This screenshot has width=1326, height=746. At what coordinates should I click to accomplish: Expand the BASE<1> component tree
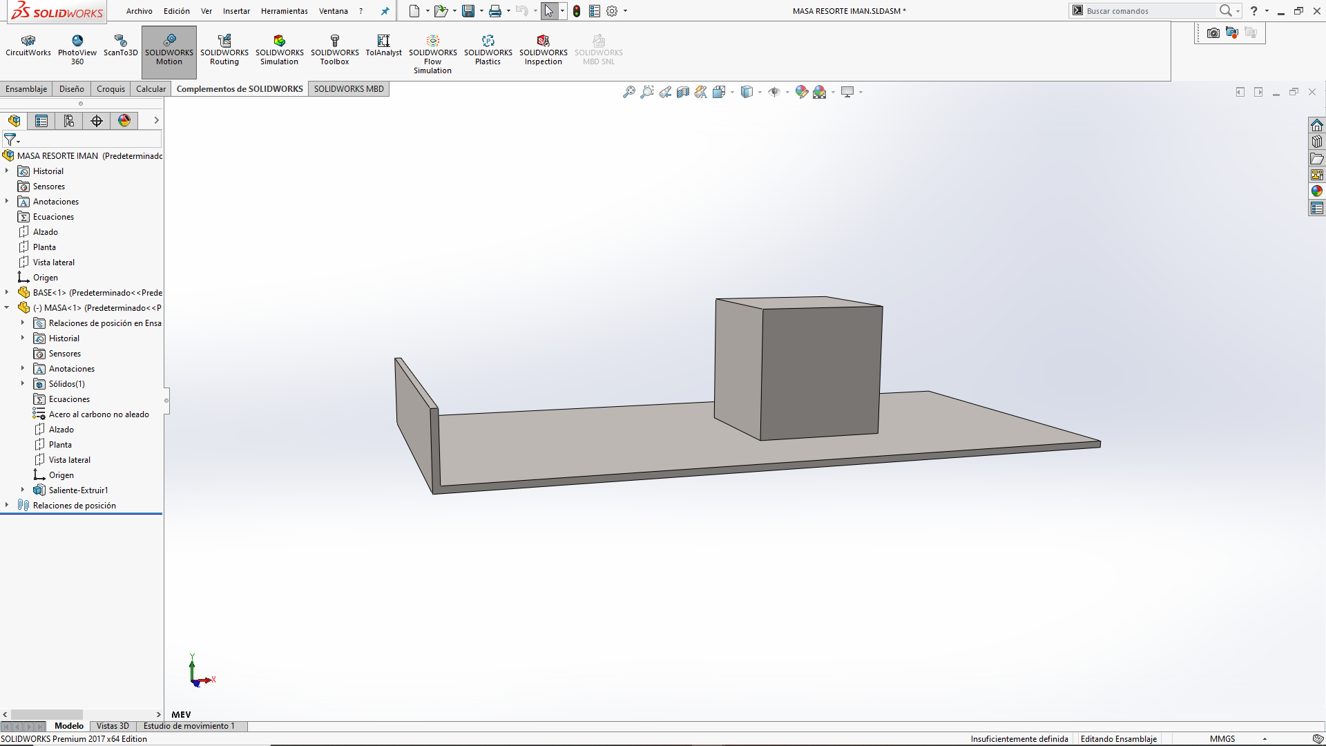(7, 292)
